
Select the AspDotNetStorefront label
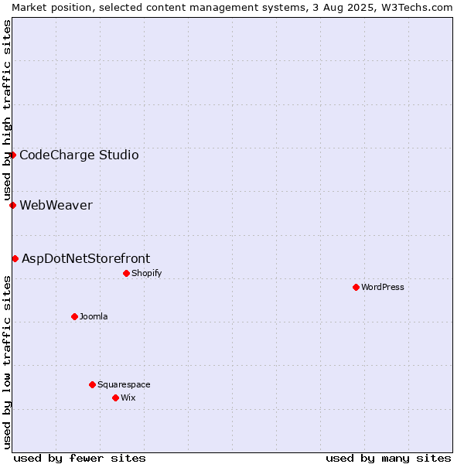[x=86, y=259]
